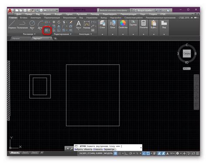
Task: Choose Отменить command option
Action: tap(98, 149)
